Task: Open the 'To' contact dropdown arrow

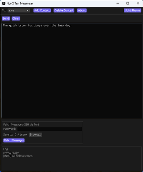Action: 27,10
